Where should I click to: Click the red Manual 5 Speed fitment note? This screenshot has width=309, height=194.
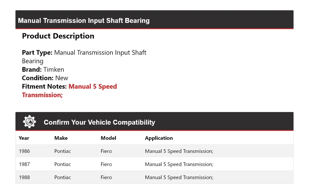pos(70,91)
